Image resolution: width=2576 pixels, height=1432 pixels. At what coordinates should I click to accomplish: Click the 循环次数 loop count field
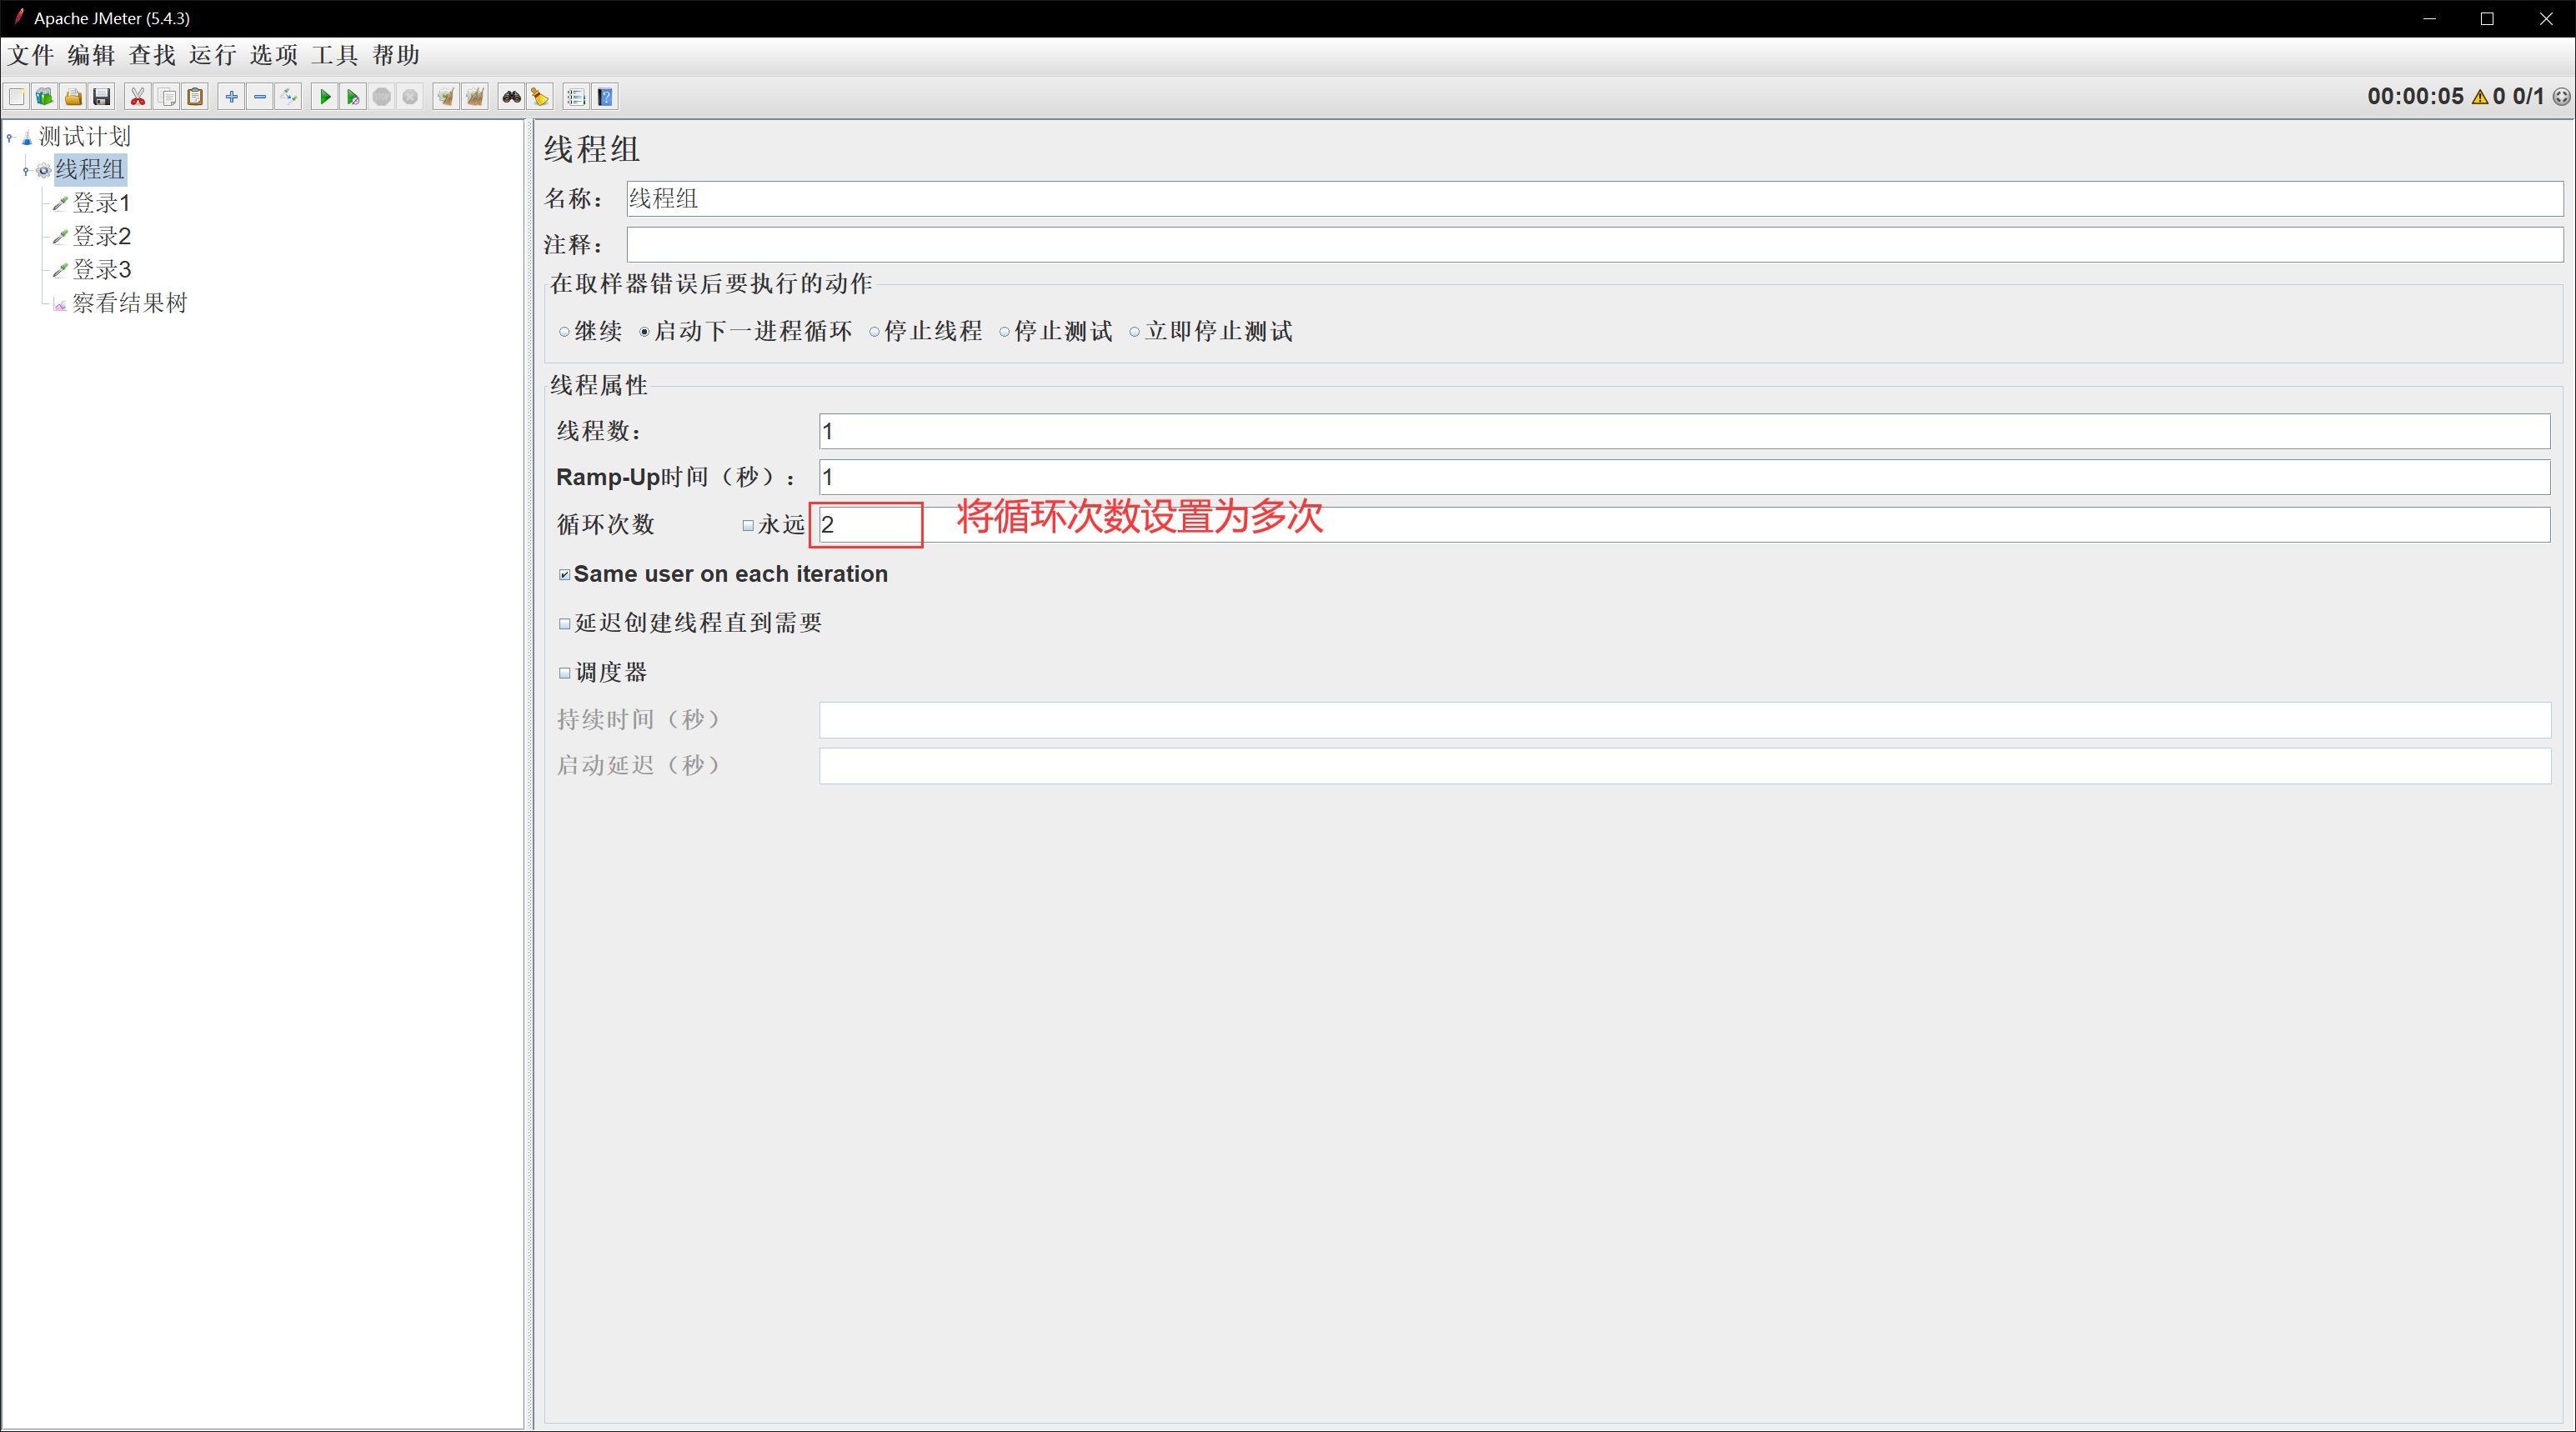(x=866, y=525)
